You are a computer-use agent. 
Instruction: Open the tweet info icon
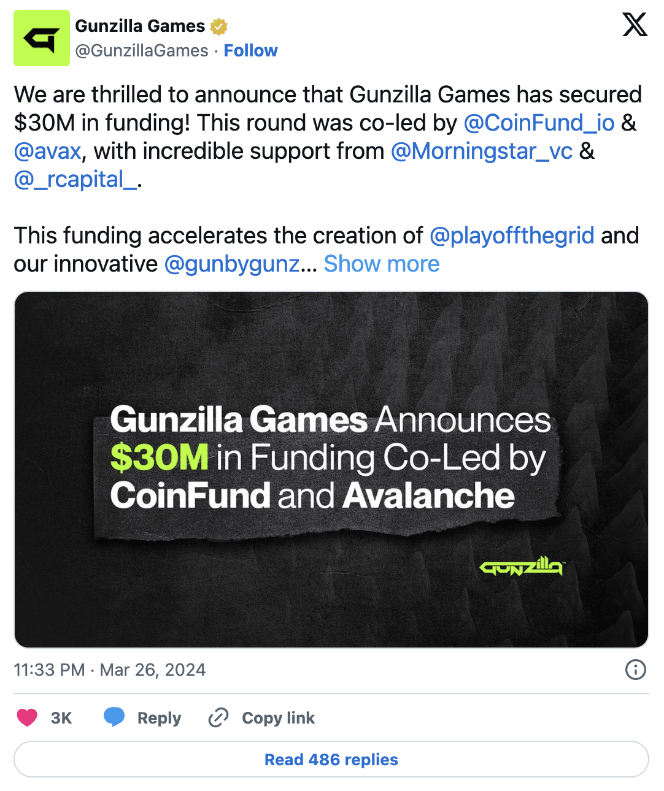pos(635,670)
